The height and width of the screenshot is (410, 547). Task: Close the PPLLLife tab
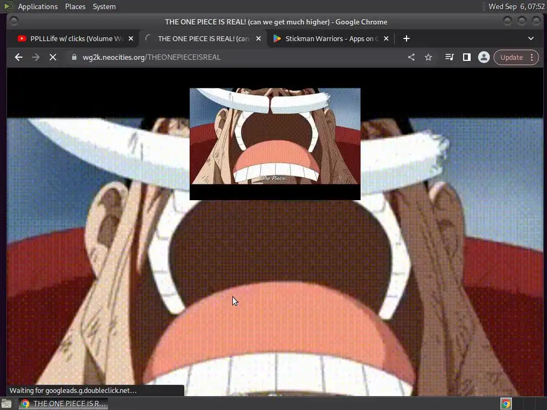tap(131, 38)
